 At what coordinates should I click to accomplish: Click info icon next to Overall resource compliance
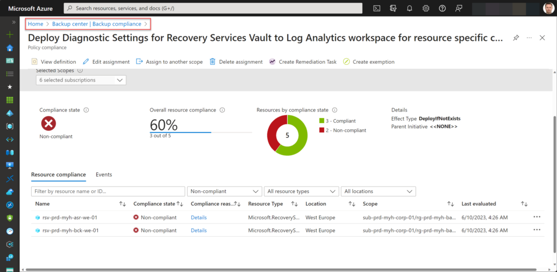point(222,110)
